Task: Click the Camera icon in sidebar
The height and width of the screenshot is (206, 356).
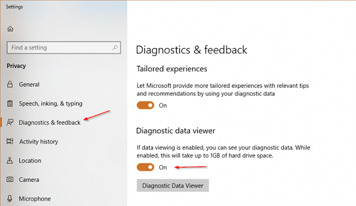Action: pos(10,179)
